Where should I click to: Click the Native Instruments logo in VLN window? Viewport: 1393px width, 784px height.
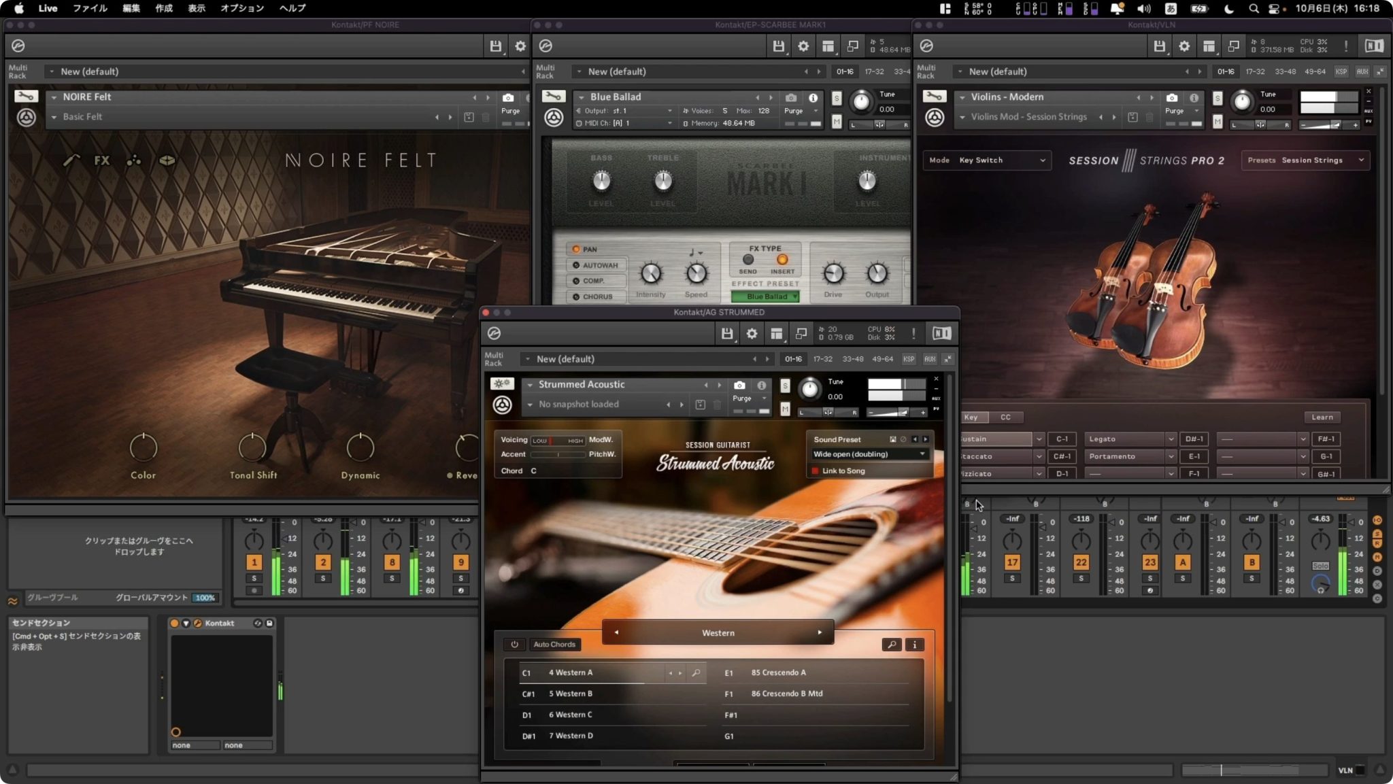click(1373, 46)
